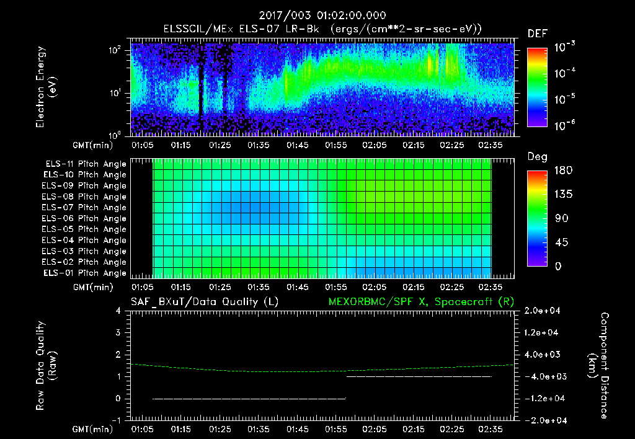Click the 10² electron energy tick label
The height and width of the screenshot is (439, 635).
(115, 51)
